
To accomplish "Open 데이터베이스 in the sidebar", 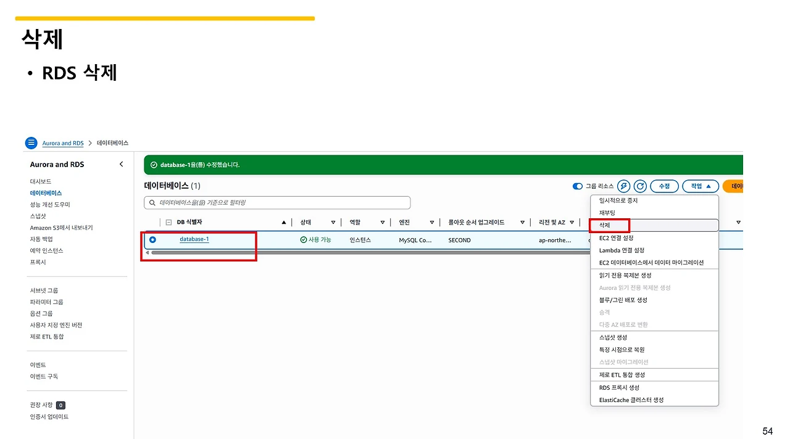I will [46, 193].
